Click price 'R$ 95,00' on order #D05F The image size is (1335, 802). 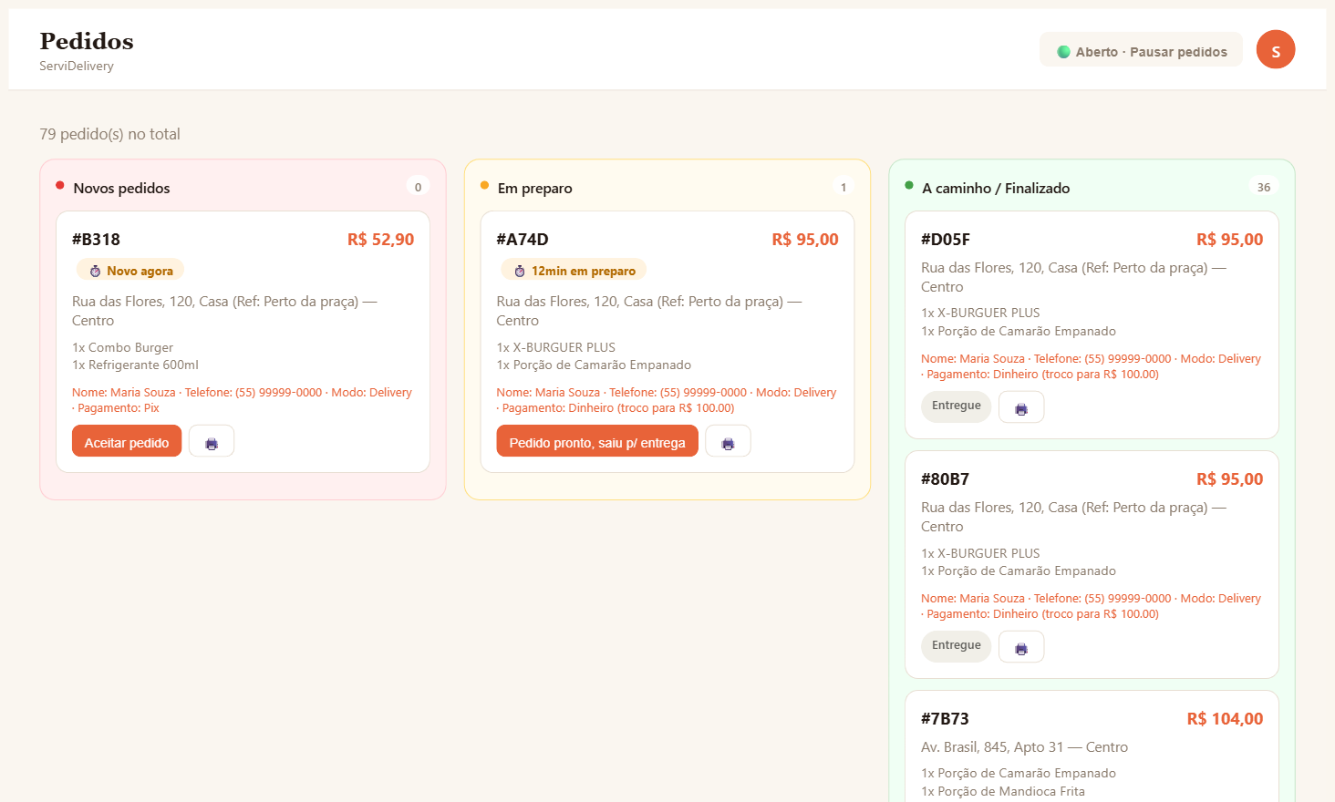(x=1229, y=240)
